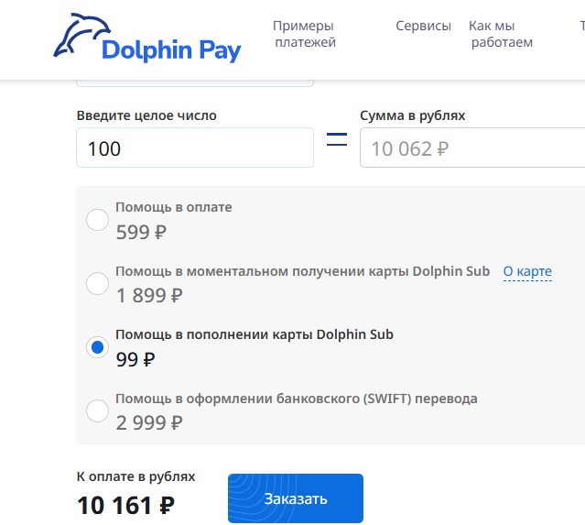Open the Сервисы menu item
This screenshot has width=585, height=525.
pyautogui.click(x=423, y=26)
